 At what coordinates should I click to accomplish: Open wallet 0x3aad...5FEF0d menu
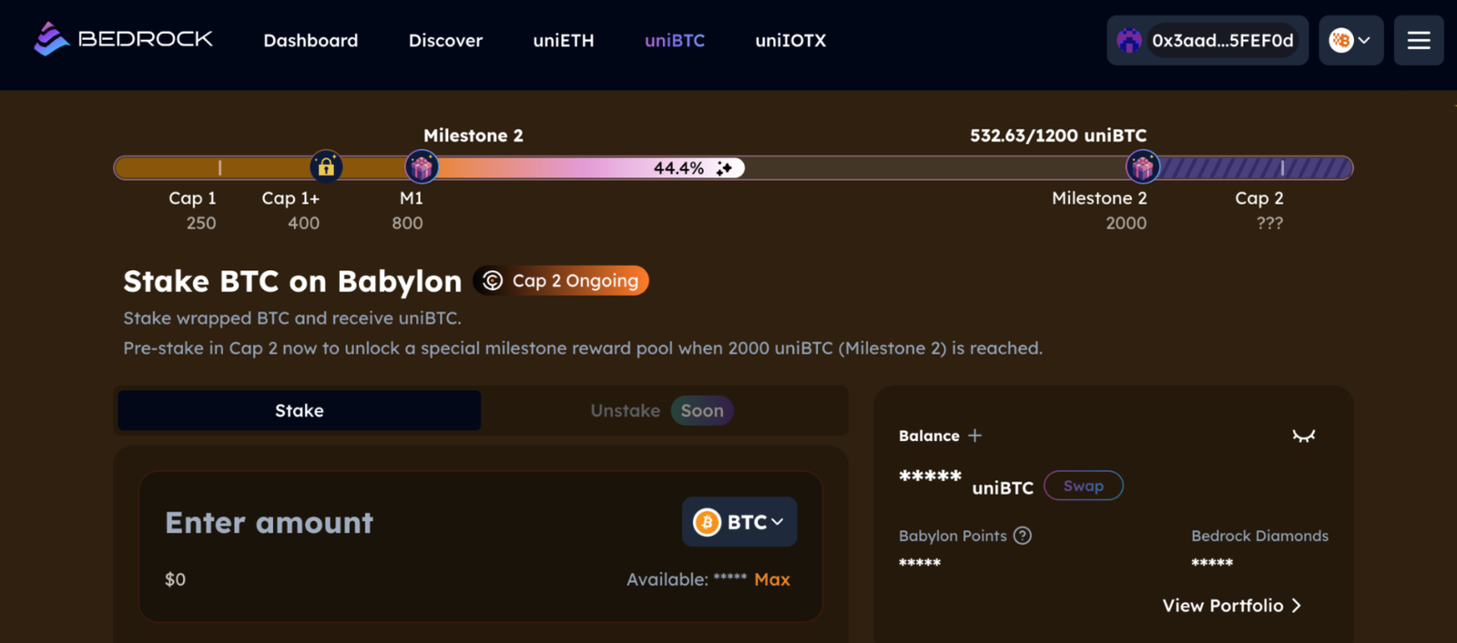[x=1207, y=40]
